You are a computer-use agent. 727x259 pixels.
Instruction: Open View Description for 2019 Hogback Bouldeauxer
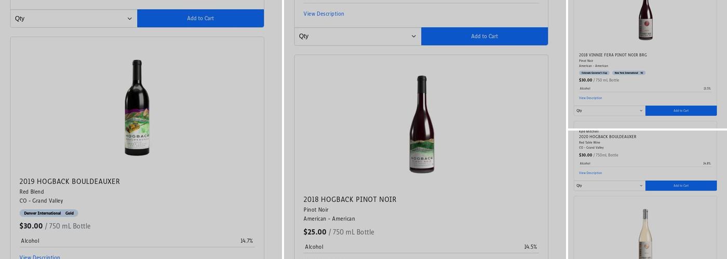pyautogui.click(x=40, y=257)
